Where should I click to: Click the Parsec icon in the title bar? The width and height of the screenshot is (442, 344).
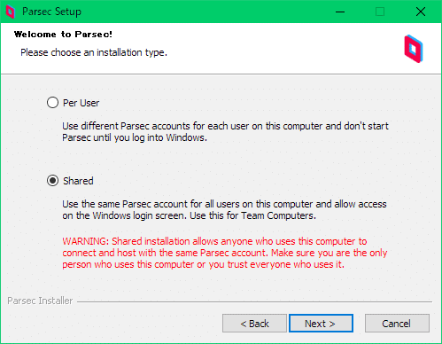click(10, 12)
